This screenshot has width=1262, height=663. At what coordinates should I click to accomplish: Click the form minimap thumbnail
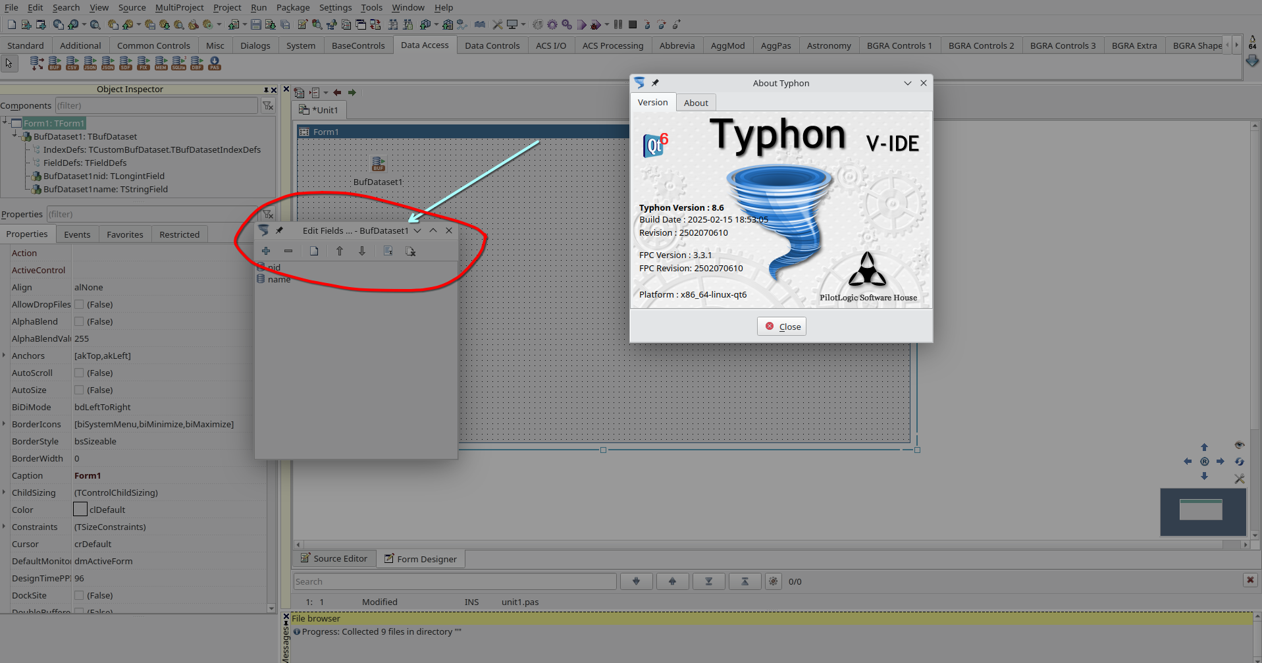(1203, 512)
